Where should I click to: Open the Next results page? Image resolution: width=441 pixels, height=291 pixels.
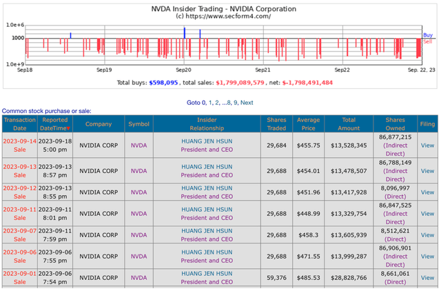247,103
